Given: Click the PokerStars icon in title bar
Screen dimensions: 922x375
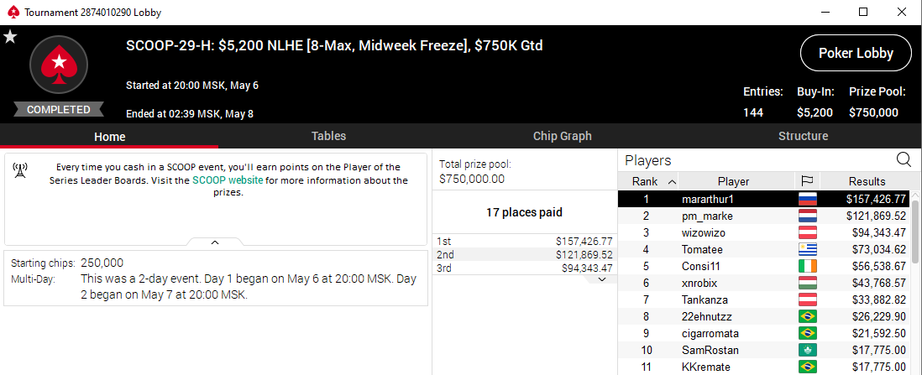Looking at the screenshot, I should [11, 13].
